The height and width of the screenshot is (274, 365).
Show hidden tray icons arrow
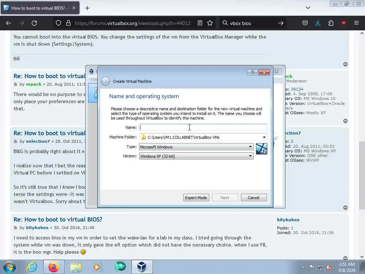[x=303, y=267]
